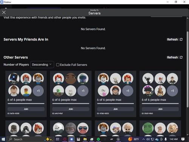Join the server with ID 4780-4855
Image resolution: width=189 pixels, height=142 pixels.
click(115, 109)
